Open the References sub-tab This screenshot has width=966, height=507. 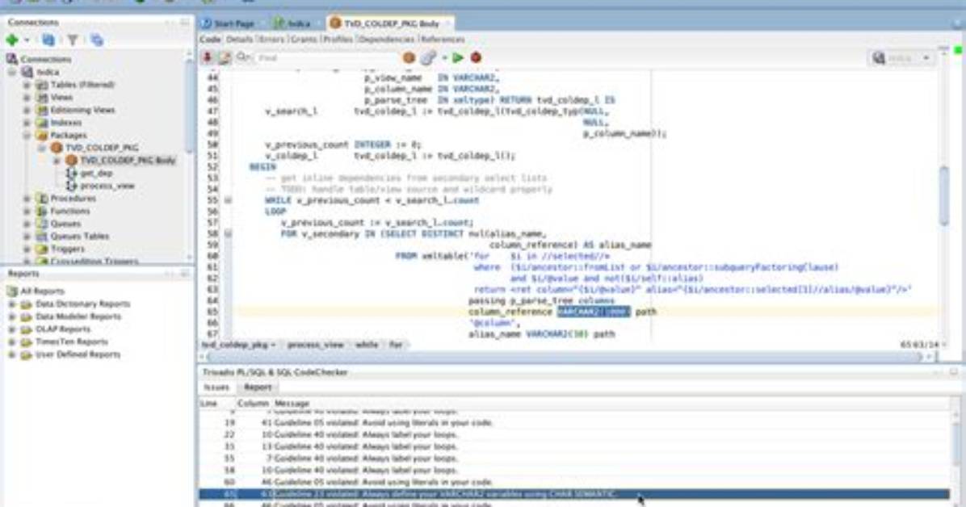click(x=443, y=40)
